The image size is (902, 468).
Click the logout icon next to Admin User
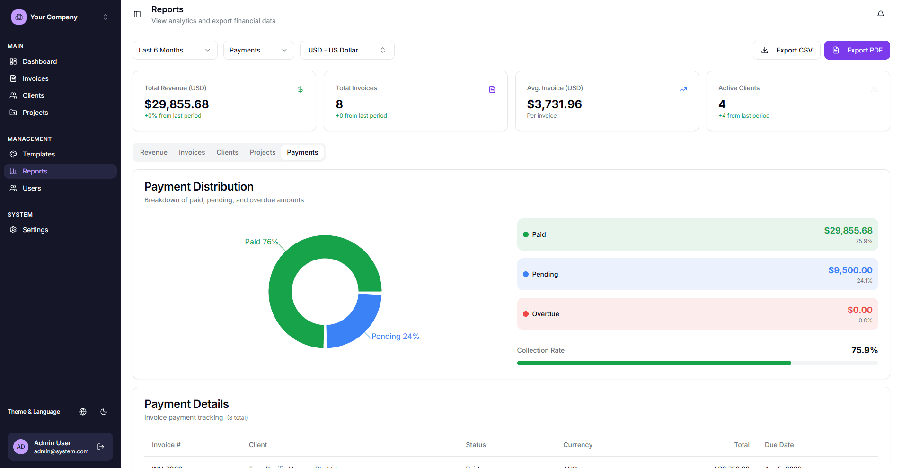click(101, 446)
